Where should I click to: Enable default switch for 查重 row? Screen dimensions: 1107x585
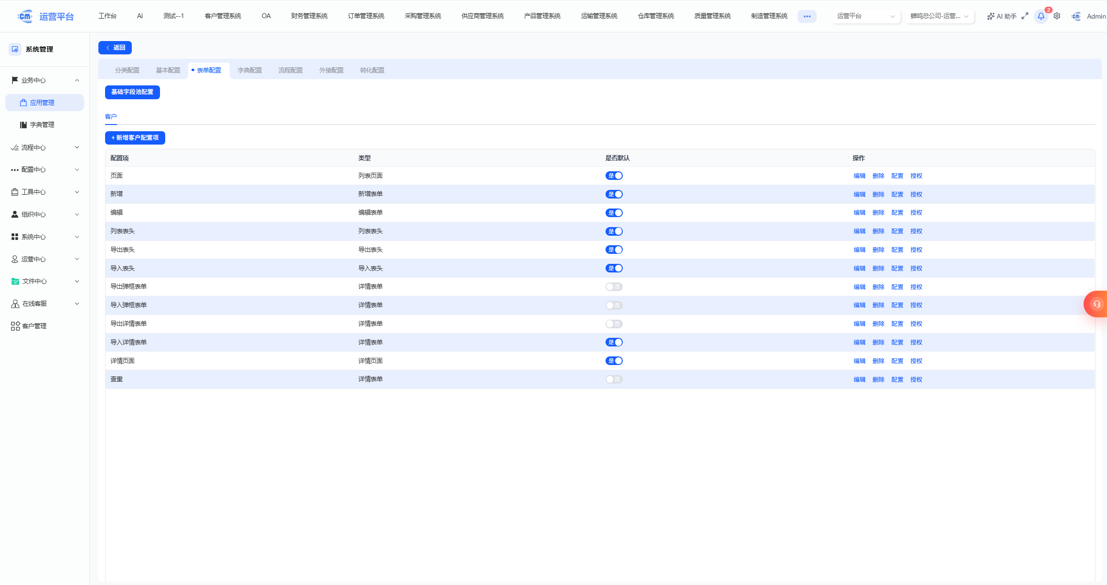point(614,379)
